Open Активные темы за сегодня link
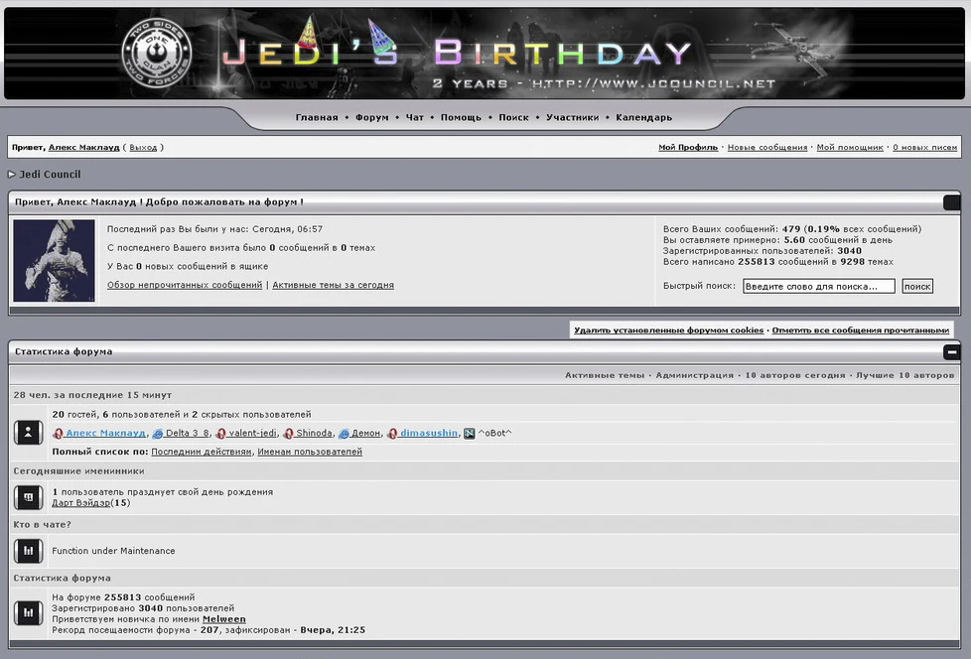The height and width of the screenshot is (659, 971). click(334, 285)
